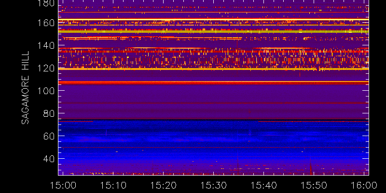Click the 15:20 time axis label
Viewport: 386px width, 193px height.
(164, 185)
